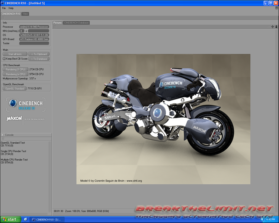Expand hidden system tray icons arrow
279x223 pixels.
click(262, 220)
